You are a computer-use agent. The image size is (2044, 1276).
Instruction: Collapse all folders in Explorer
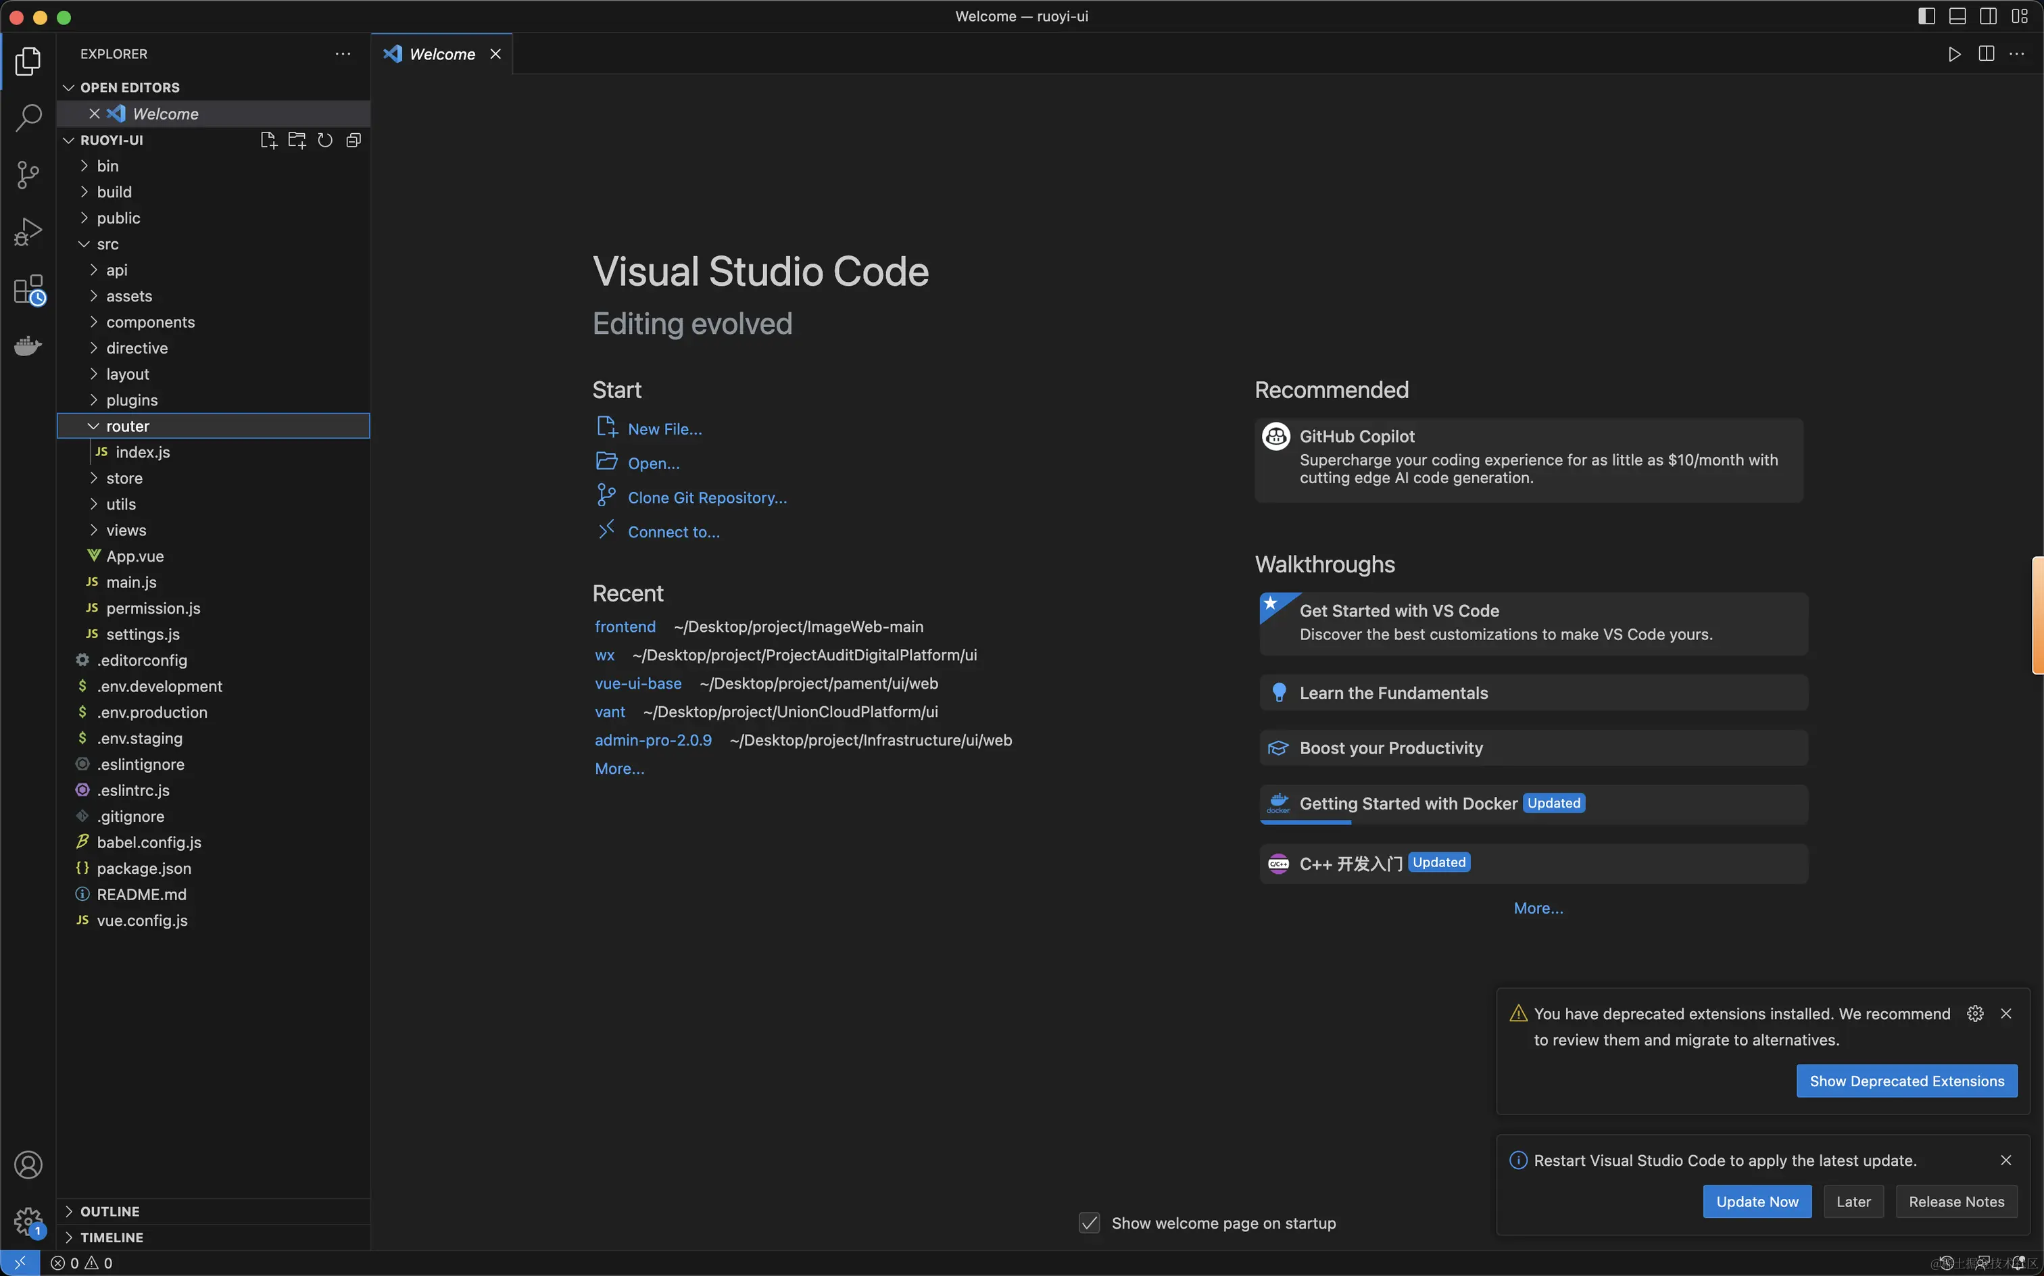(354, 140)
